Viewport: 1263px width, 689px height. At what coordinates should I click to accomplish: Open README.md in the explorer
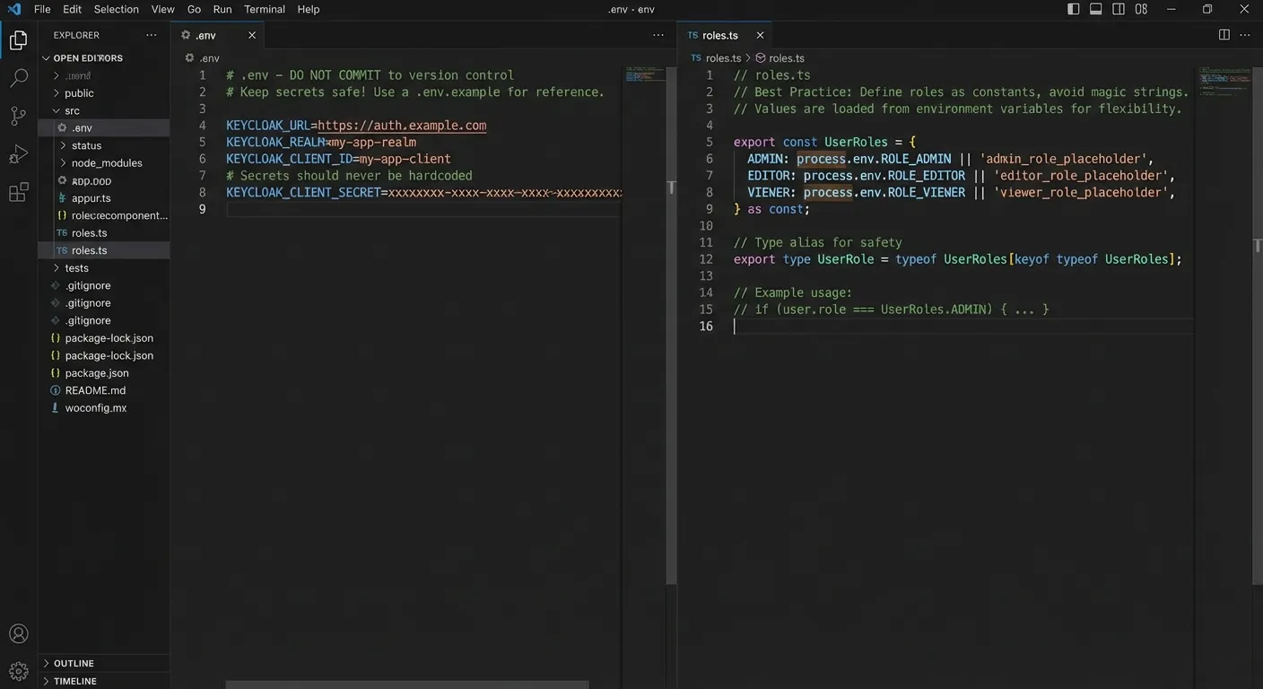click(x=95, y=390)
